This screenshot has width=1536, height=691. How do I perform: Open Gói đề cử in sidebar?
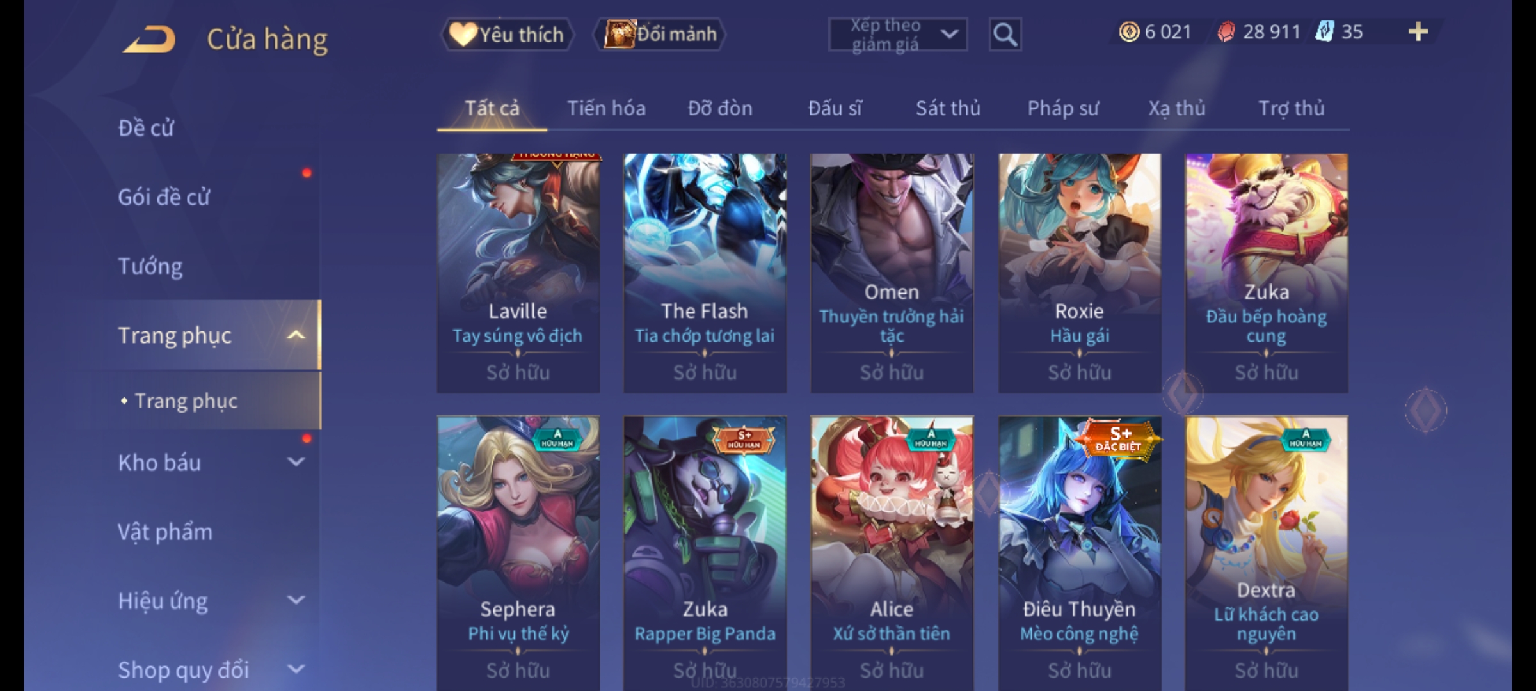(x=164, y=197)
